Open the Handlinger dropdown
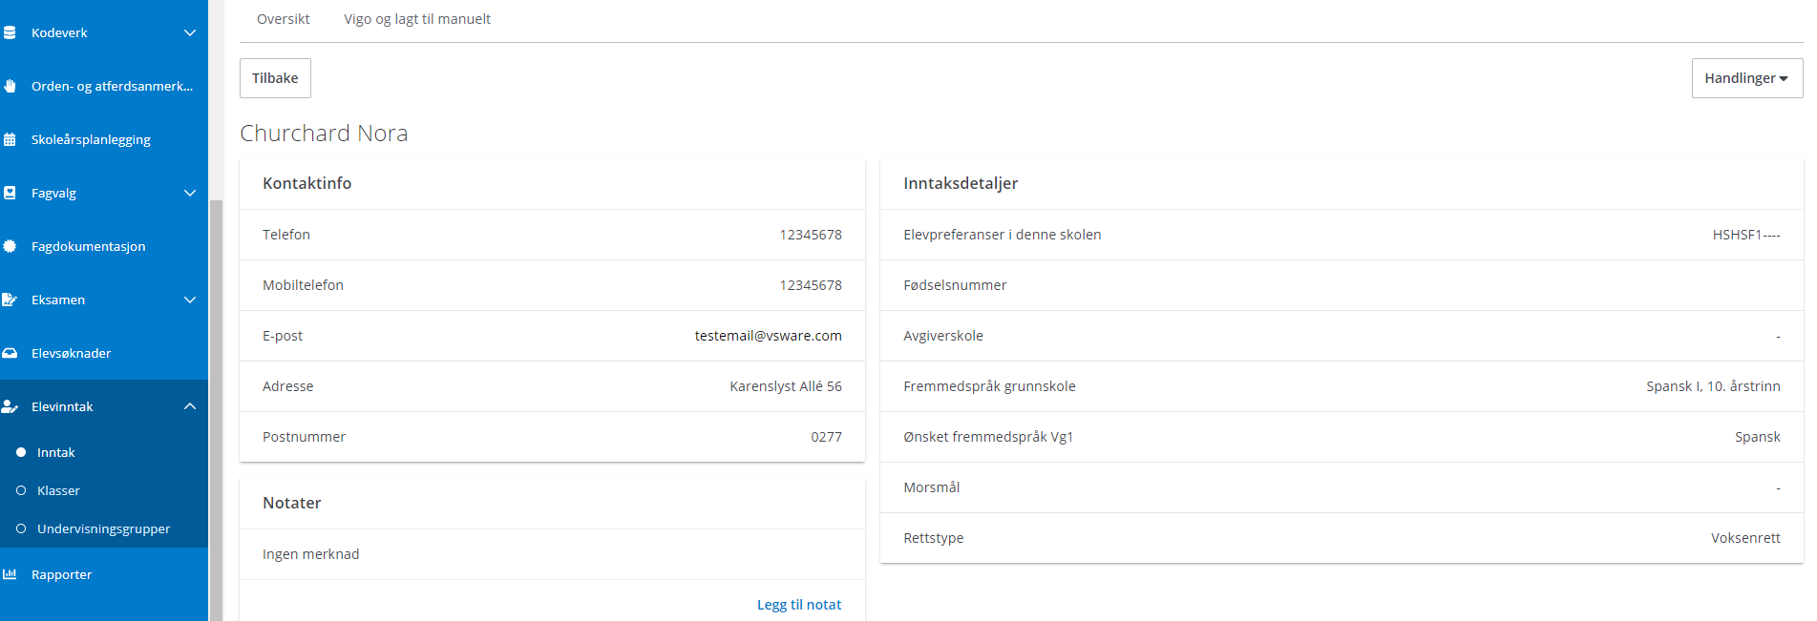 pos(1746,78)
